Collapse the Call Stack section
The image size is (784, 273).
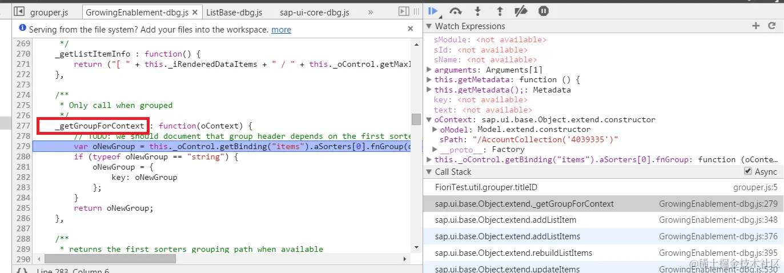429,172
